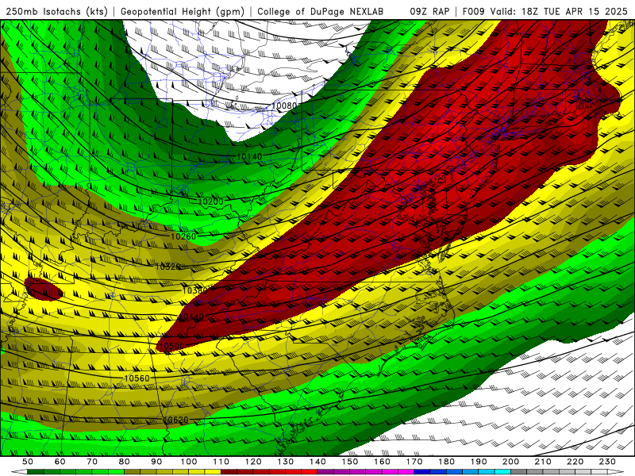
Task: Click the 180 knot legend value
Action: pyautogui.click(x=446, y=462)
